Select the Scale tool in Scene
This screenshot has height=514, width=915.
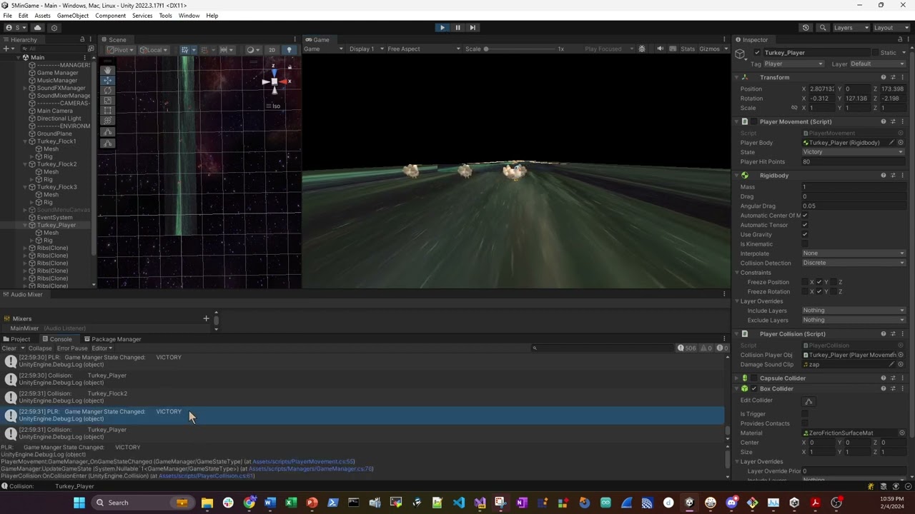[x=107, y=101]
